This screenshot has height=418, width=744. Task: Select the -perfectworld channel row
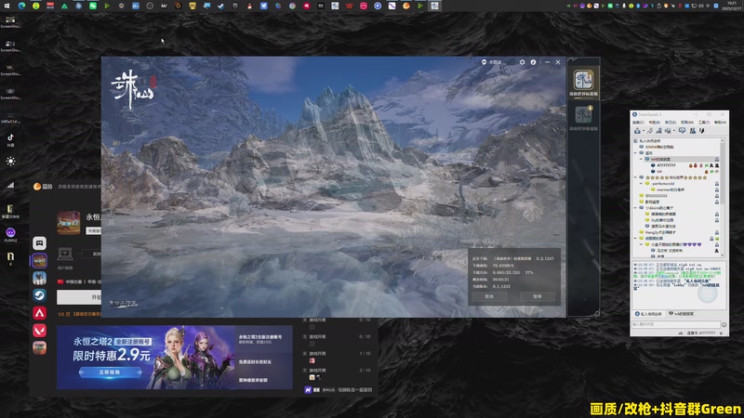coord(679,183)
